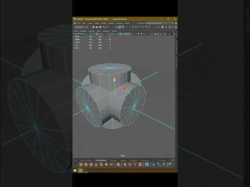Click the Verts row in the HUD

[x=93, y=37]
